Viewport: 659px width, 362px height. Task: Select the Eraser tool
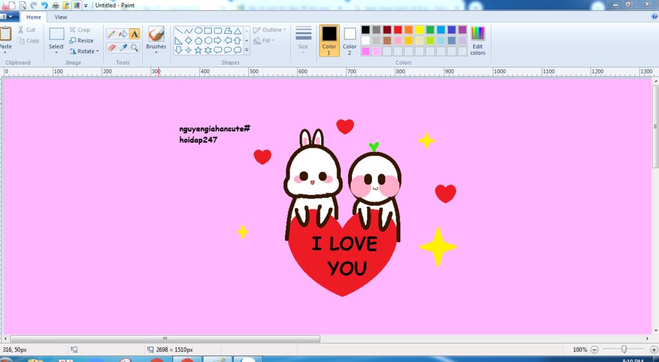[111, 48]
